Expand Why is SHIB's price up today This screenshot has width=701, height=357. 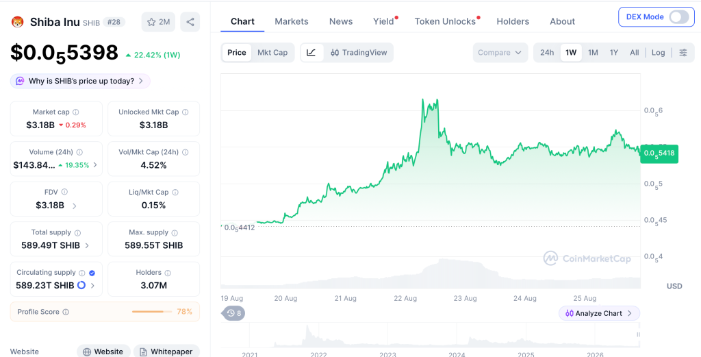point(81,81)
